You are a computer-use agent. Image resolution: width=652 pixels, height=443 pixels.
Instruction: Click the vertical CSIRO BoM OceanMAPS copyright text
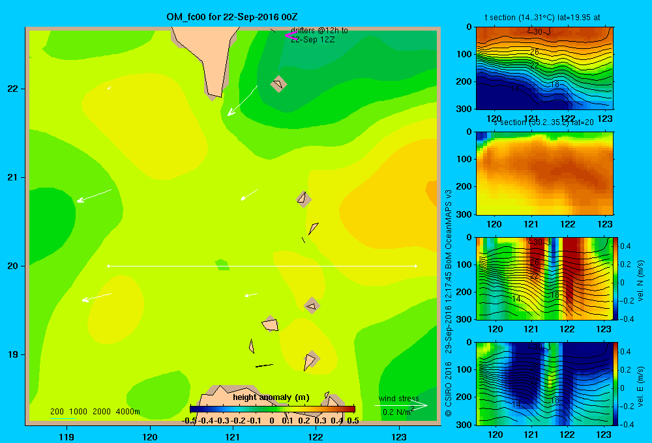[x=449, y=304]
